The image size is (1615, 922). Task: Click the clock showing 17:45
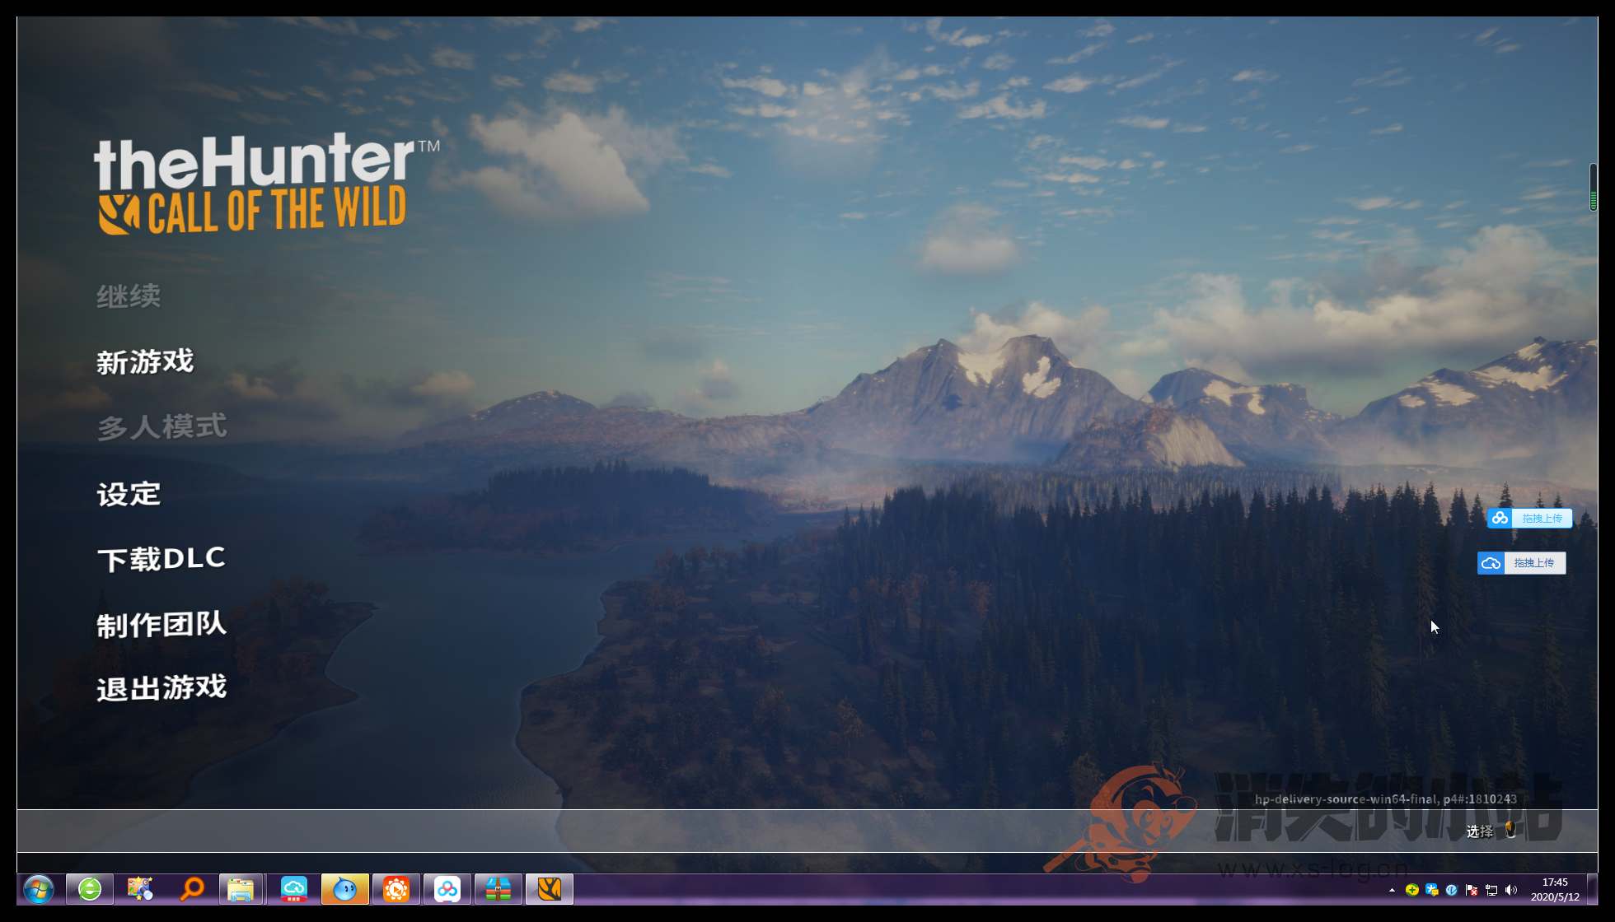coord(1555,889)
